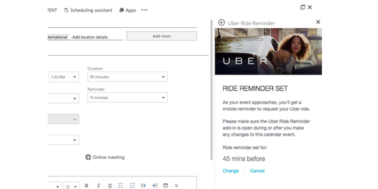Screen dimensions: 378x189
Task: Click the 'RIDE REMINDER SET' heading
Action: pyautogui.click(x=255, y=89)
